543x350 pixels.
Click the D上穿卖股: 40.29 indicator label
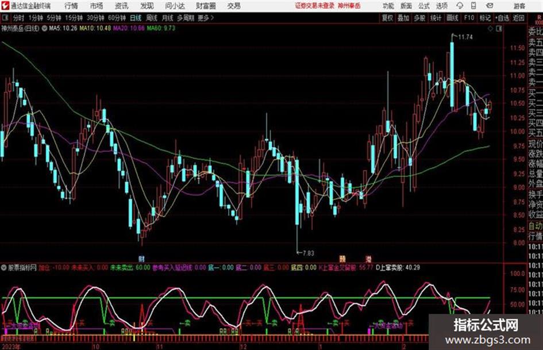pyautogui.click(x=398, y=268)
